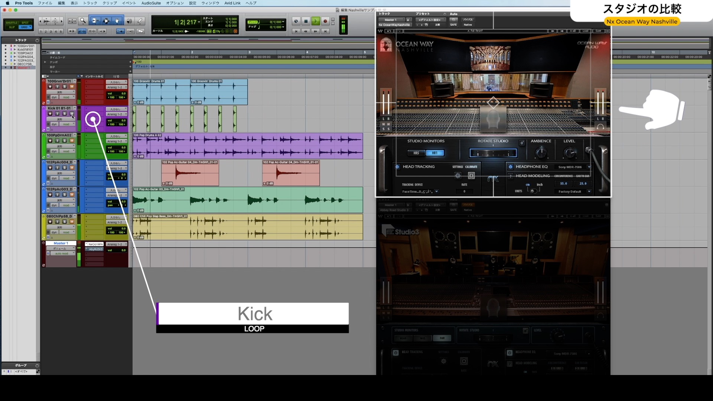Click the transport Stop button
This screenshot has width=713, height=401.
306,21
